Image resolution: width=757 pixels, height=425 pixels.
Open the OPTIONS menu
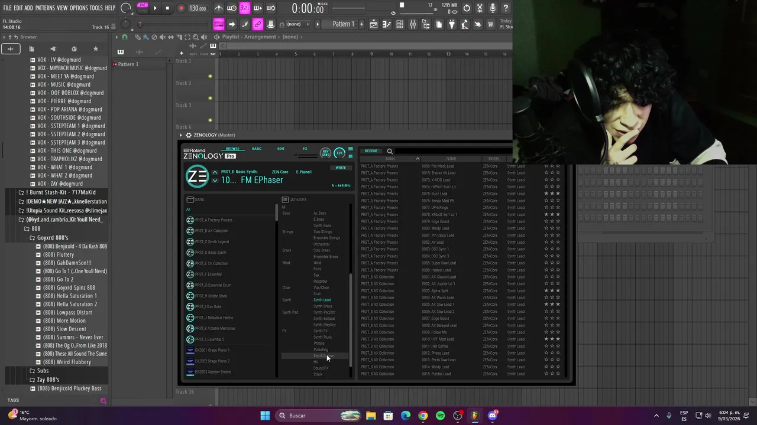[79, 8]
